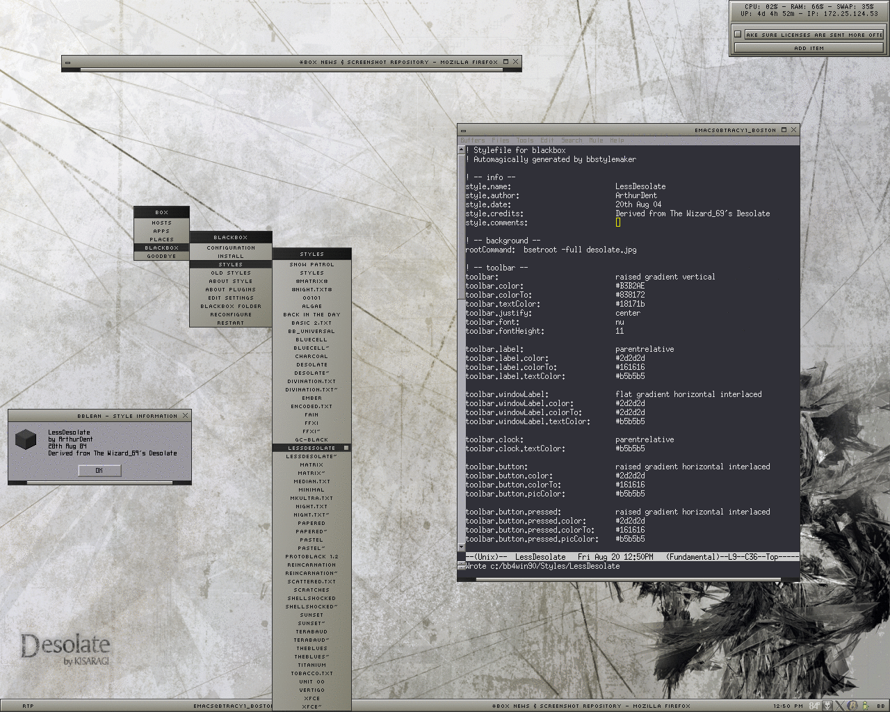The image size is (890, 712).
Task: Open Apps submenu in Box menu
Action: pos(161,231)
